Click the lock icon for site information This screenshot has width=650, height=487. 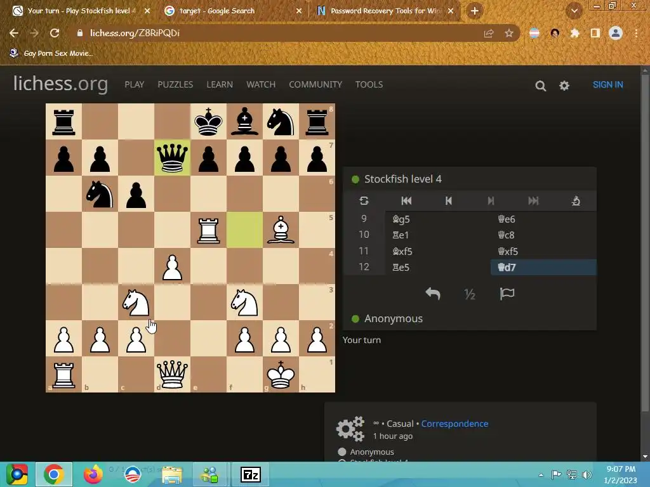(x=80, y=33)
